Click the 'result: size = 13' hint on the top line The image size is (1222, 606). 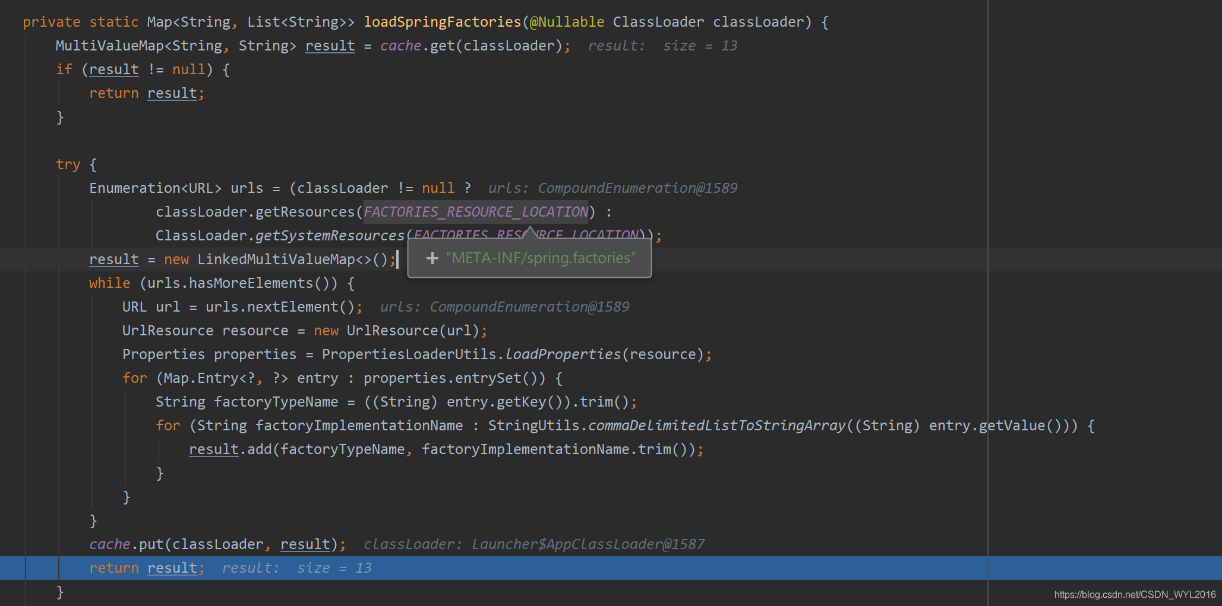[x=662, y=46]
